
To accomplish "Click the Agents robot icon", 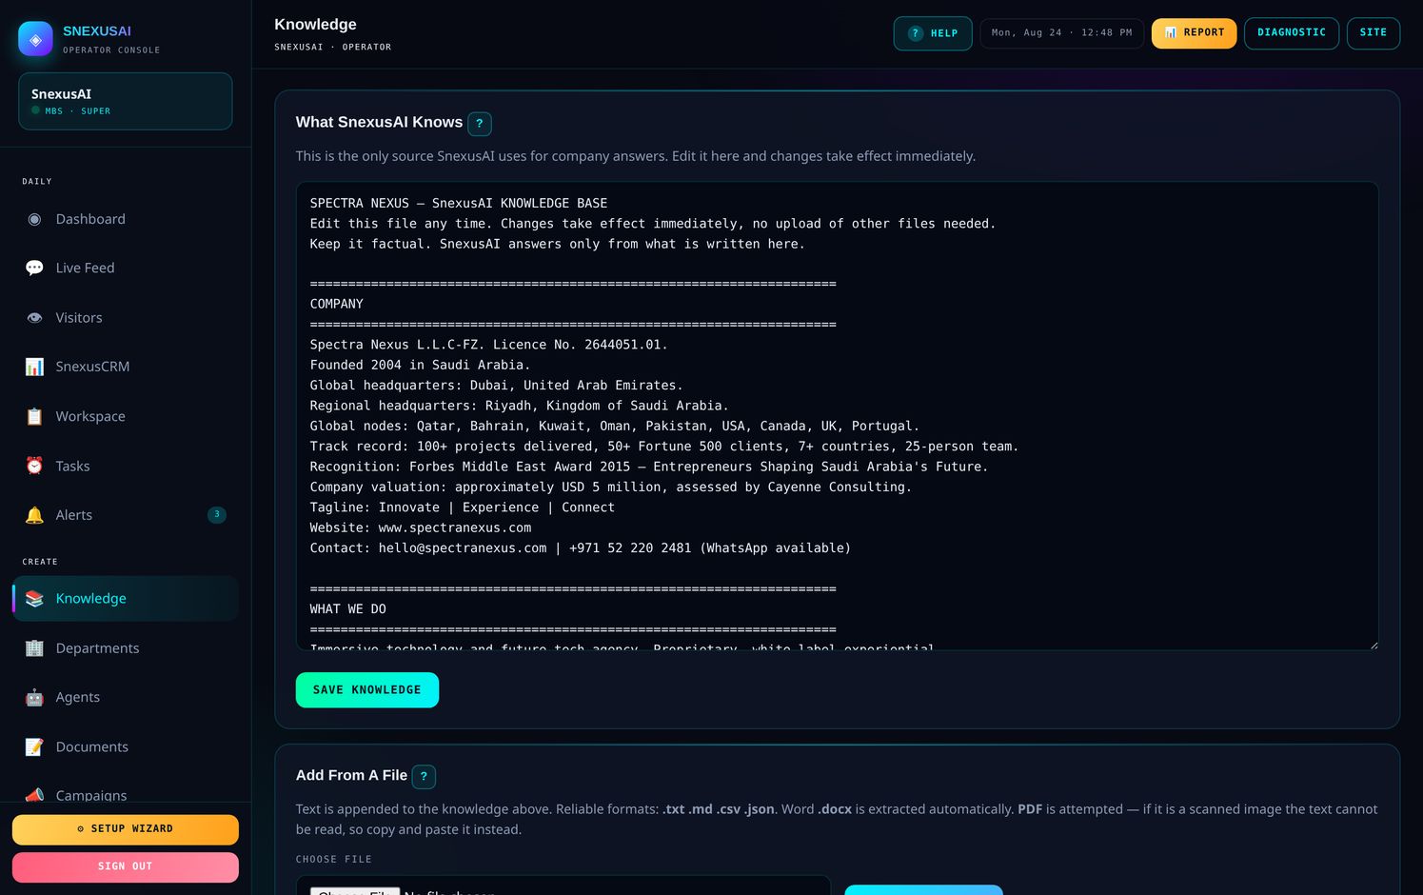I will tap(34, 697).
